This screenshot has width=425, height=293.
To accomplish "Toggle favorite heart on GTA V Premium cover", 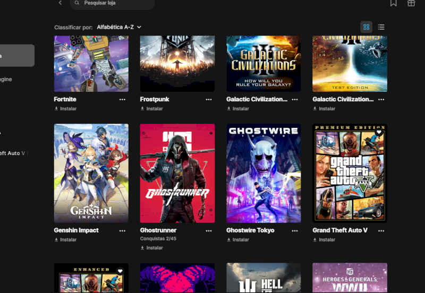I will (x=379, y=132).
